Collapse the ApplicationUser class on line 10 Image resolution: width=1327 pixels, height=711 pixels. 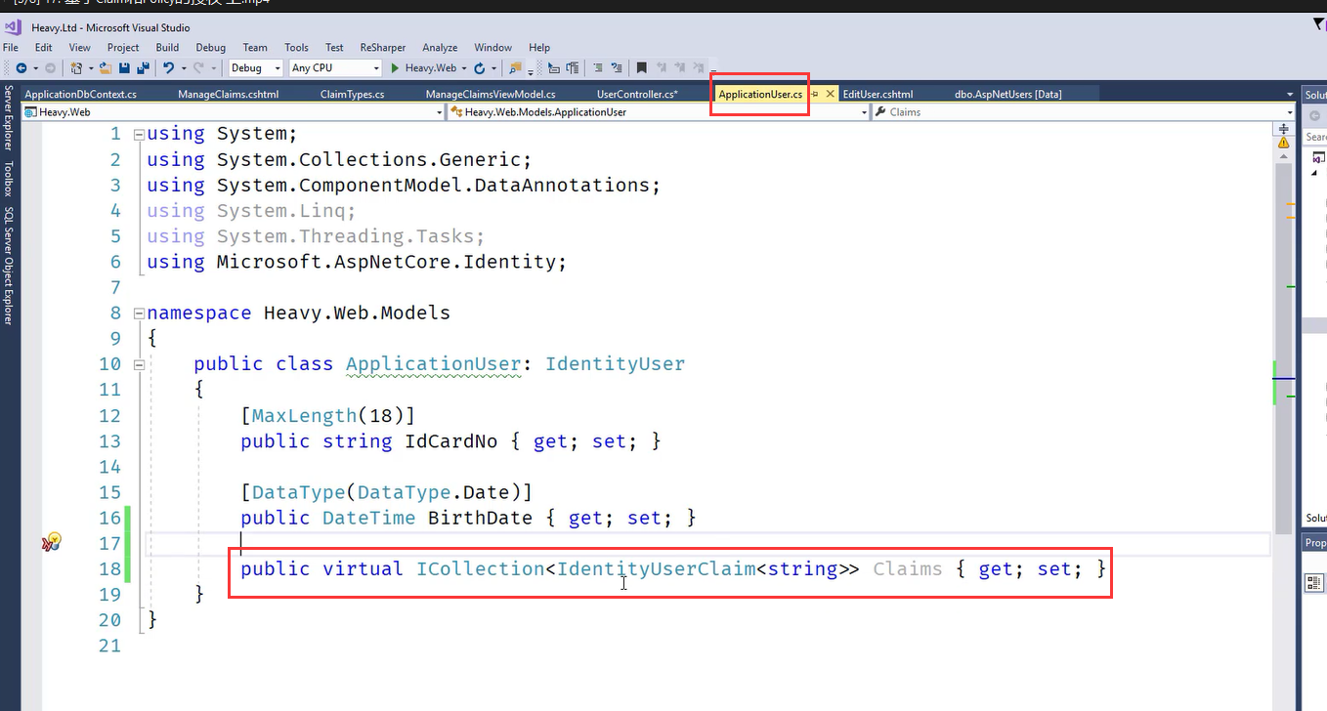click(138, 364)
